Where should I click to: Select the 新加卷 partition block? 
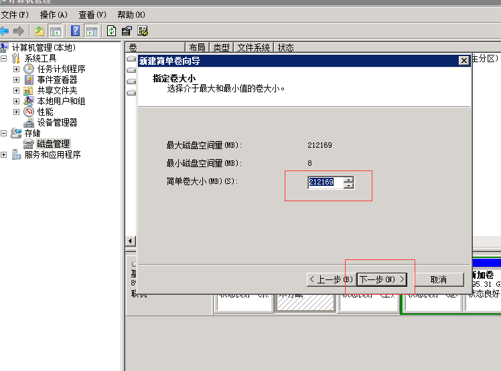[483, 284]
